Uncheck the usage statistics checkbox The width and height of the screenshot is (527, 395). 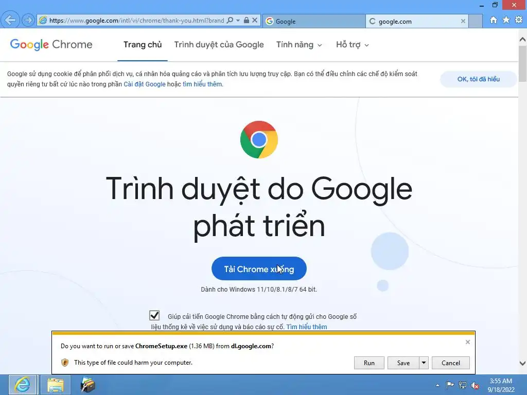(154, 315)
